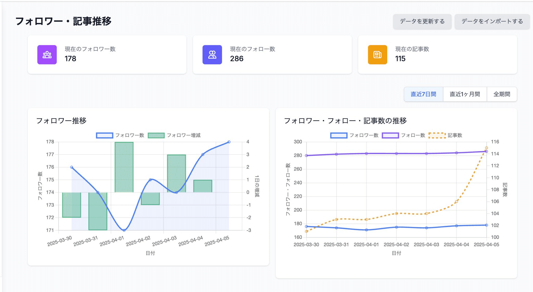Click the negative green bar for 2025-03-31
533x292 pixels.
tap(98, 211)
